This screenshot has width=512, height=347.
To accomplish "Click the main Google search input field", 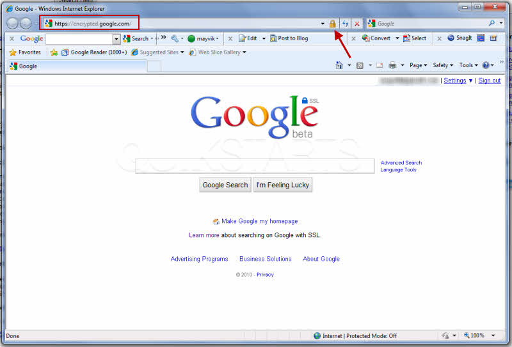I will (255, 166).
